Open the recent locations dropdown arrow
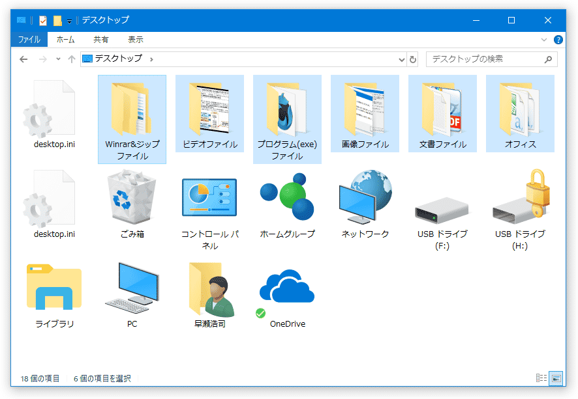Image resolution: width=578 pixels, height=399 pixels. pyautogui.click(x=58, y=59)
